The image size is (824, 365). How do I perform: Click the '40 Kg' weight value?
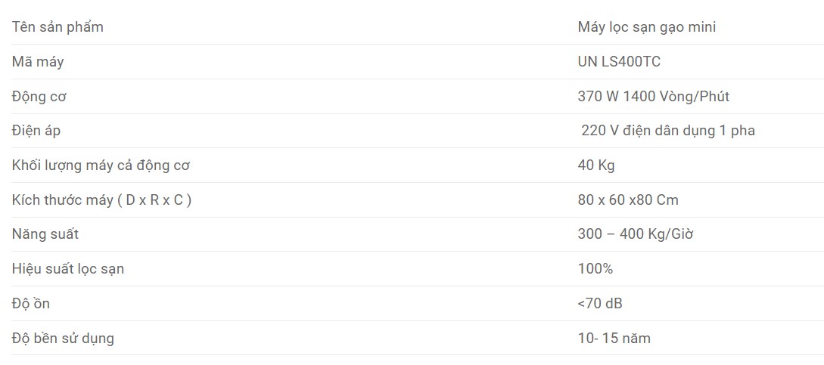point(596,165)
